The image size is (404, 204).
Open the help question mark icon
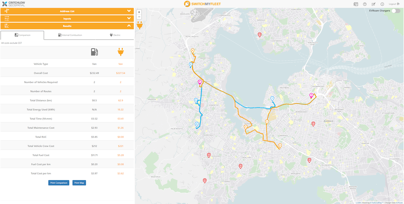pos(364,4)
